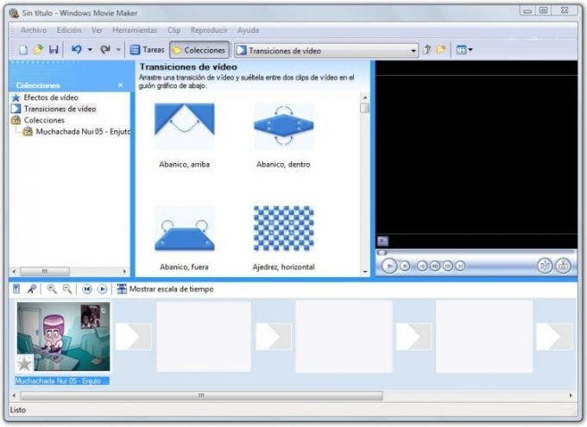Image resolution: width=587 pixels, height=427 pixels.
Task: Click the Listo status bar text
Action: (18, 410)
